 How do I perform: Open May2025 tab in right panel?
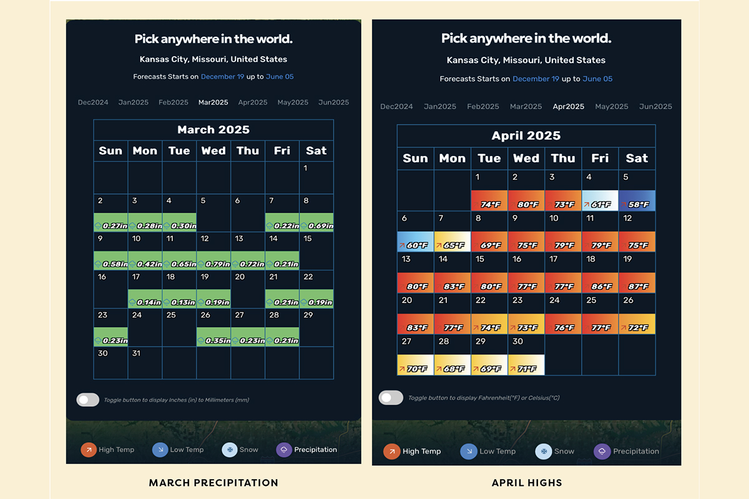(x=611, y=107)
